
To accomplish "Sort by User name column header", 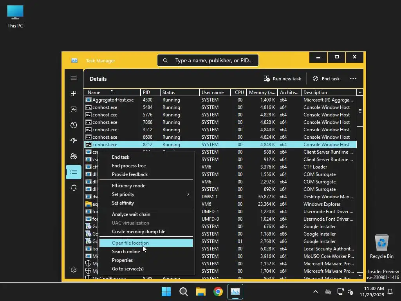I will tap(215, 92).
